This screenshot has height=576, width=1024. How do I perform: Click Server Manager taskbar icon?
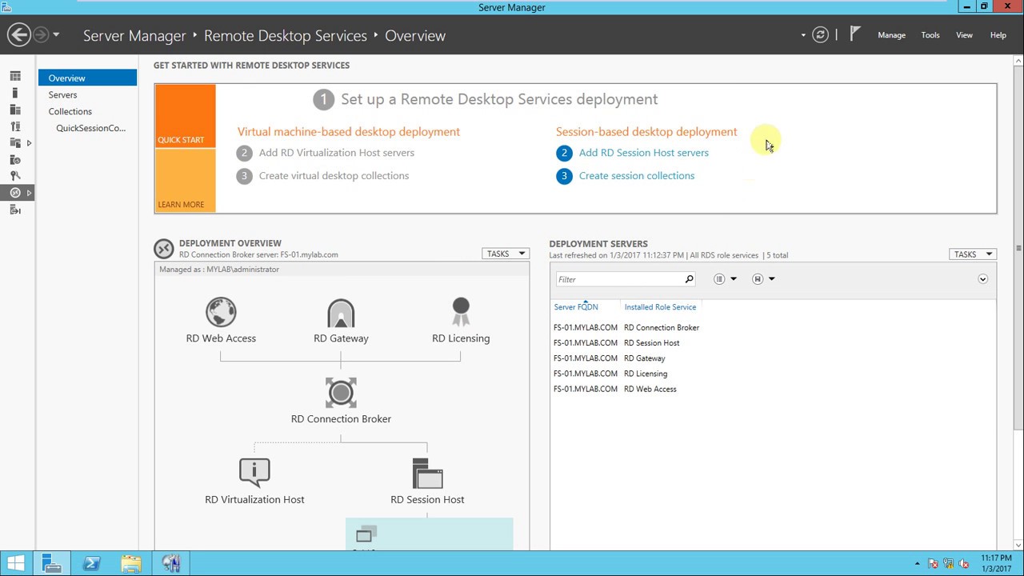[52, 563]
